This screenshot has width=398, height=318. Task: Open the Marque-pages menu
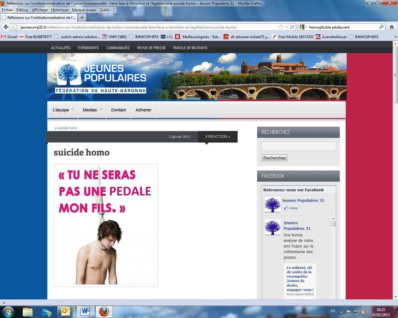click(x=85, y=10)
